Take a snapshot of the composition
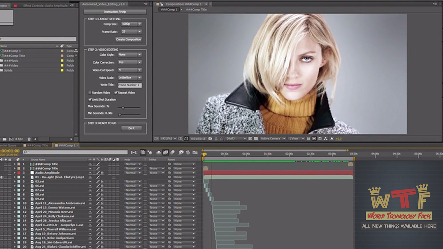Viewport: 443px width, 249px height. (210, 138)
